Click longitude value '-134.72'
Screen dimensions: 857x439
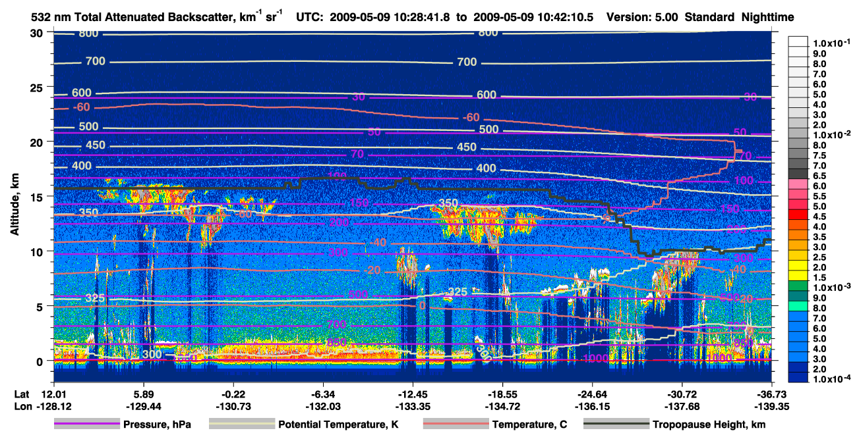click(503, 406)
